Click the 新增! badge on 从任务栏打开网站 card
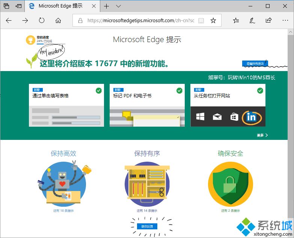This screenshot has height=238, width=294. pos(199,90)
